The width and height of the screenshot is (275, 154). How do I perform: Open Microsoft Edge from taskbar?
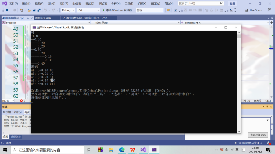pyautogui.click(x=122, y=150)
